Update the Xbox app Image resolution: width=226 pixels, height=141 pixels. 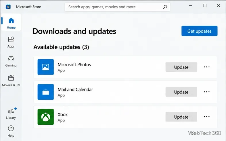coord(181,117)
